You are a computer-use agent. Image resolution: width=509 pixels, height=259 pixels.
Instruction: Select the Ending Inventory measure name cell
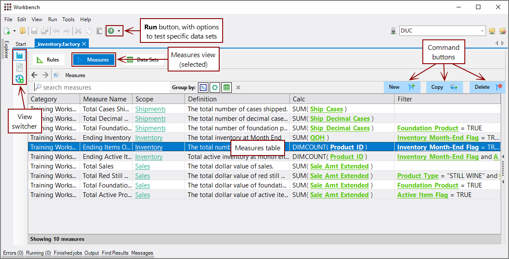click(107, 138)
